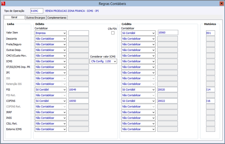The width and height of the screenshot is (225, 144).
Task: Click the Histórico field with E01
Action: 210,33
